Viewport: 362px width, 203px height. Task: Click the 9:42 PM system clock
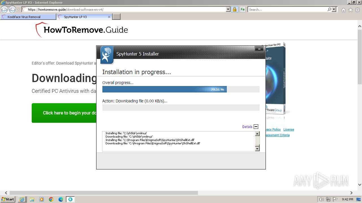coord(348,199)
